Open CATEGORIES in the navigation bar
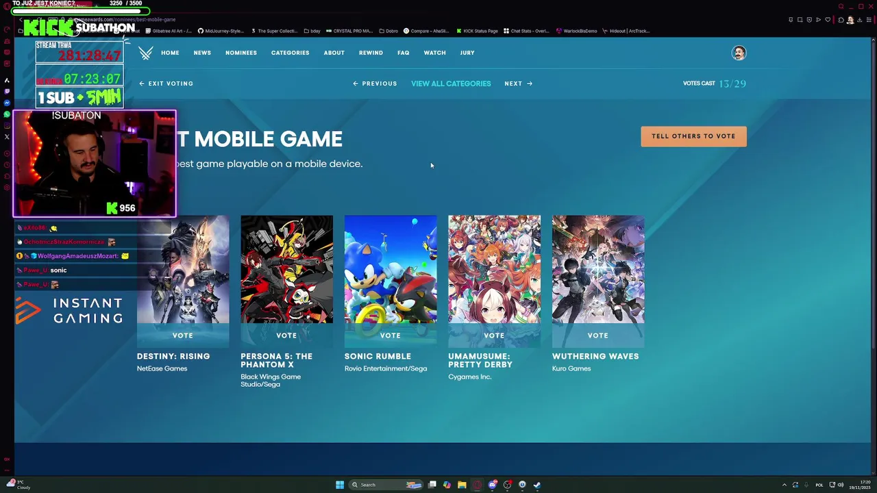877x493 pixels. (x=290, y=53)
